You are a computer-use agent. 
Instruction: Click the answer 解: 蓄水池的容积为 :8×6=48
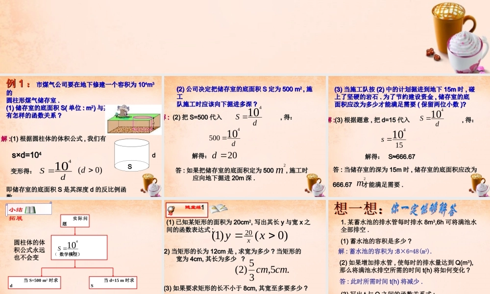click(x=385, y=251)
